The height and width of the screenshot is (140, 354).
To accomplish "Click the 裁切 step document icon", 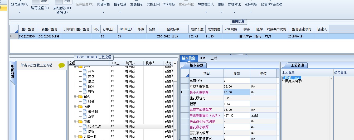I will pos(85,76).
